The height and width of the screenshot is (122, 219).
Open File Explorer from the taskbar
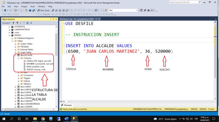[x=35, y=119]
